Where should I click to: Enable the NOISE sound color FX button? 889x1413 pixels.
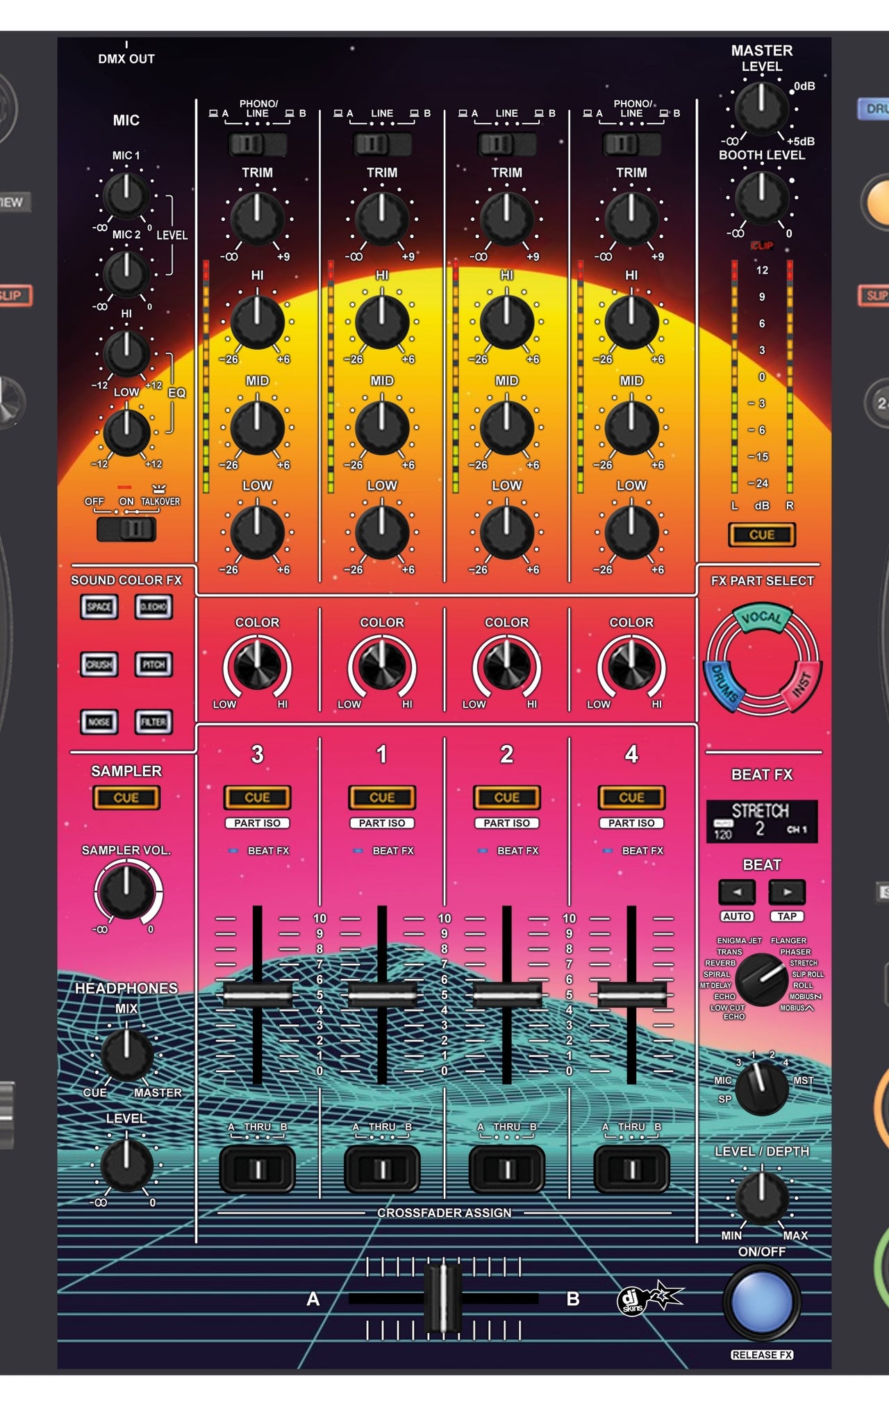click(99, 722)
